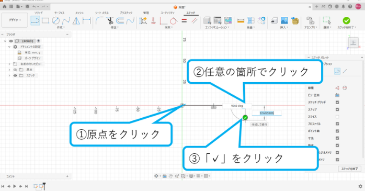Toggle the 寸法 checkbox

point(337,138)
